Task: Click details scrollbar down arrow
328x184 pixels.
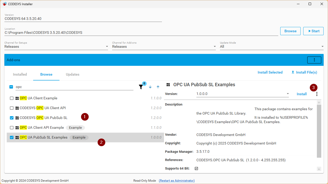Action: click(x=319, y=169)
